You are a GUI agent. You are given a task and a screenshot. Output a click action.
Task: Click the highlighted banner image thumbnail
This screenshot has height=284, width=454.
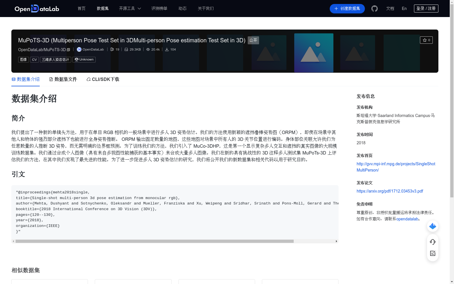(314, 53)
